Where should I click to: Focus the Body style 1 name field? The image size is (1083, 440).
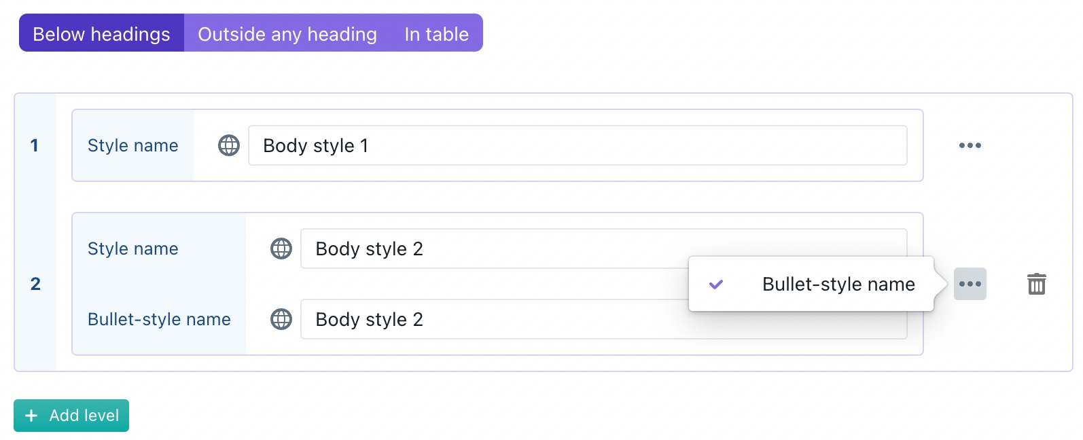578,145
